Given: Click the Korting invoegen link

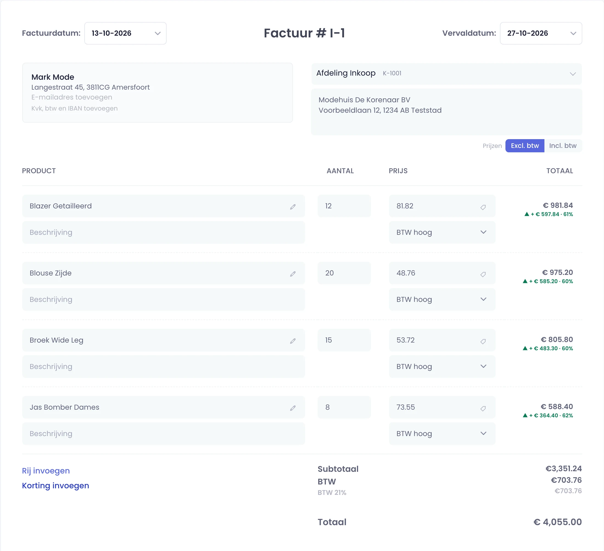Looking at the screenshot, I should (55, 486).
